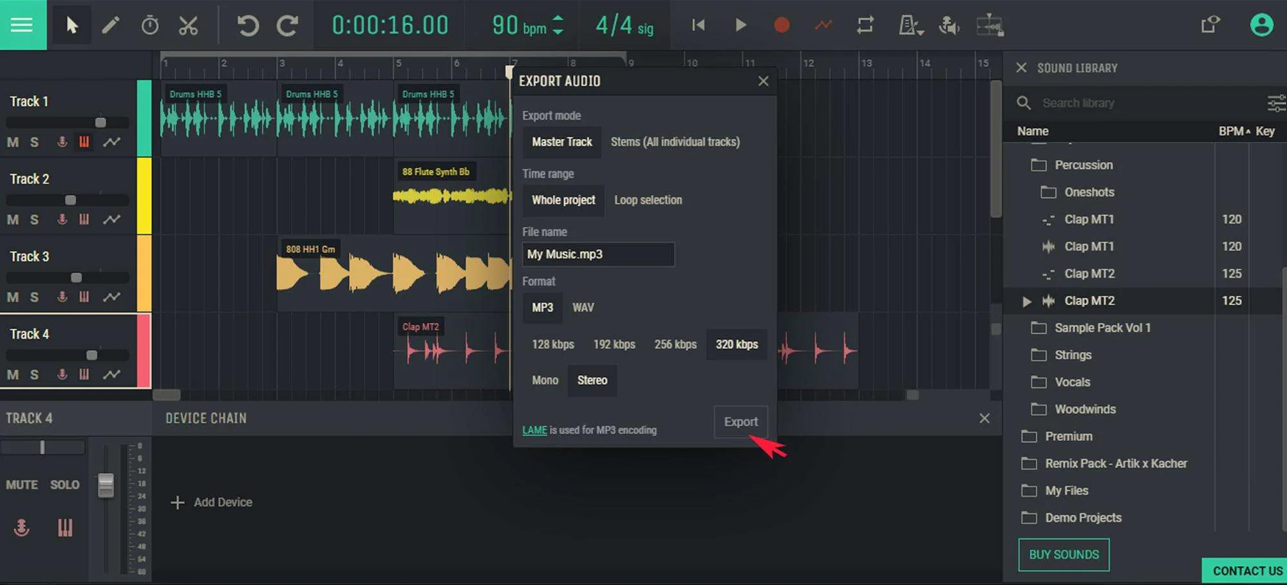Toggle loop playback
1287x585 pixels.
(865, 25)
